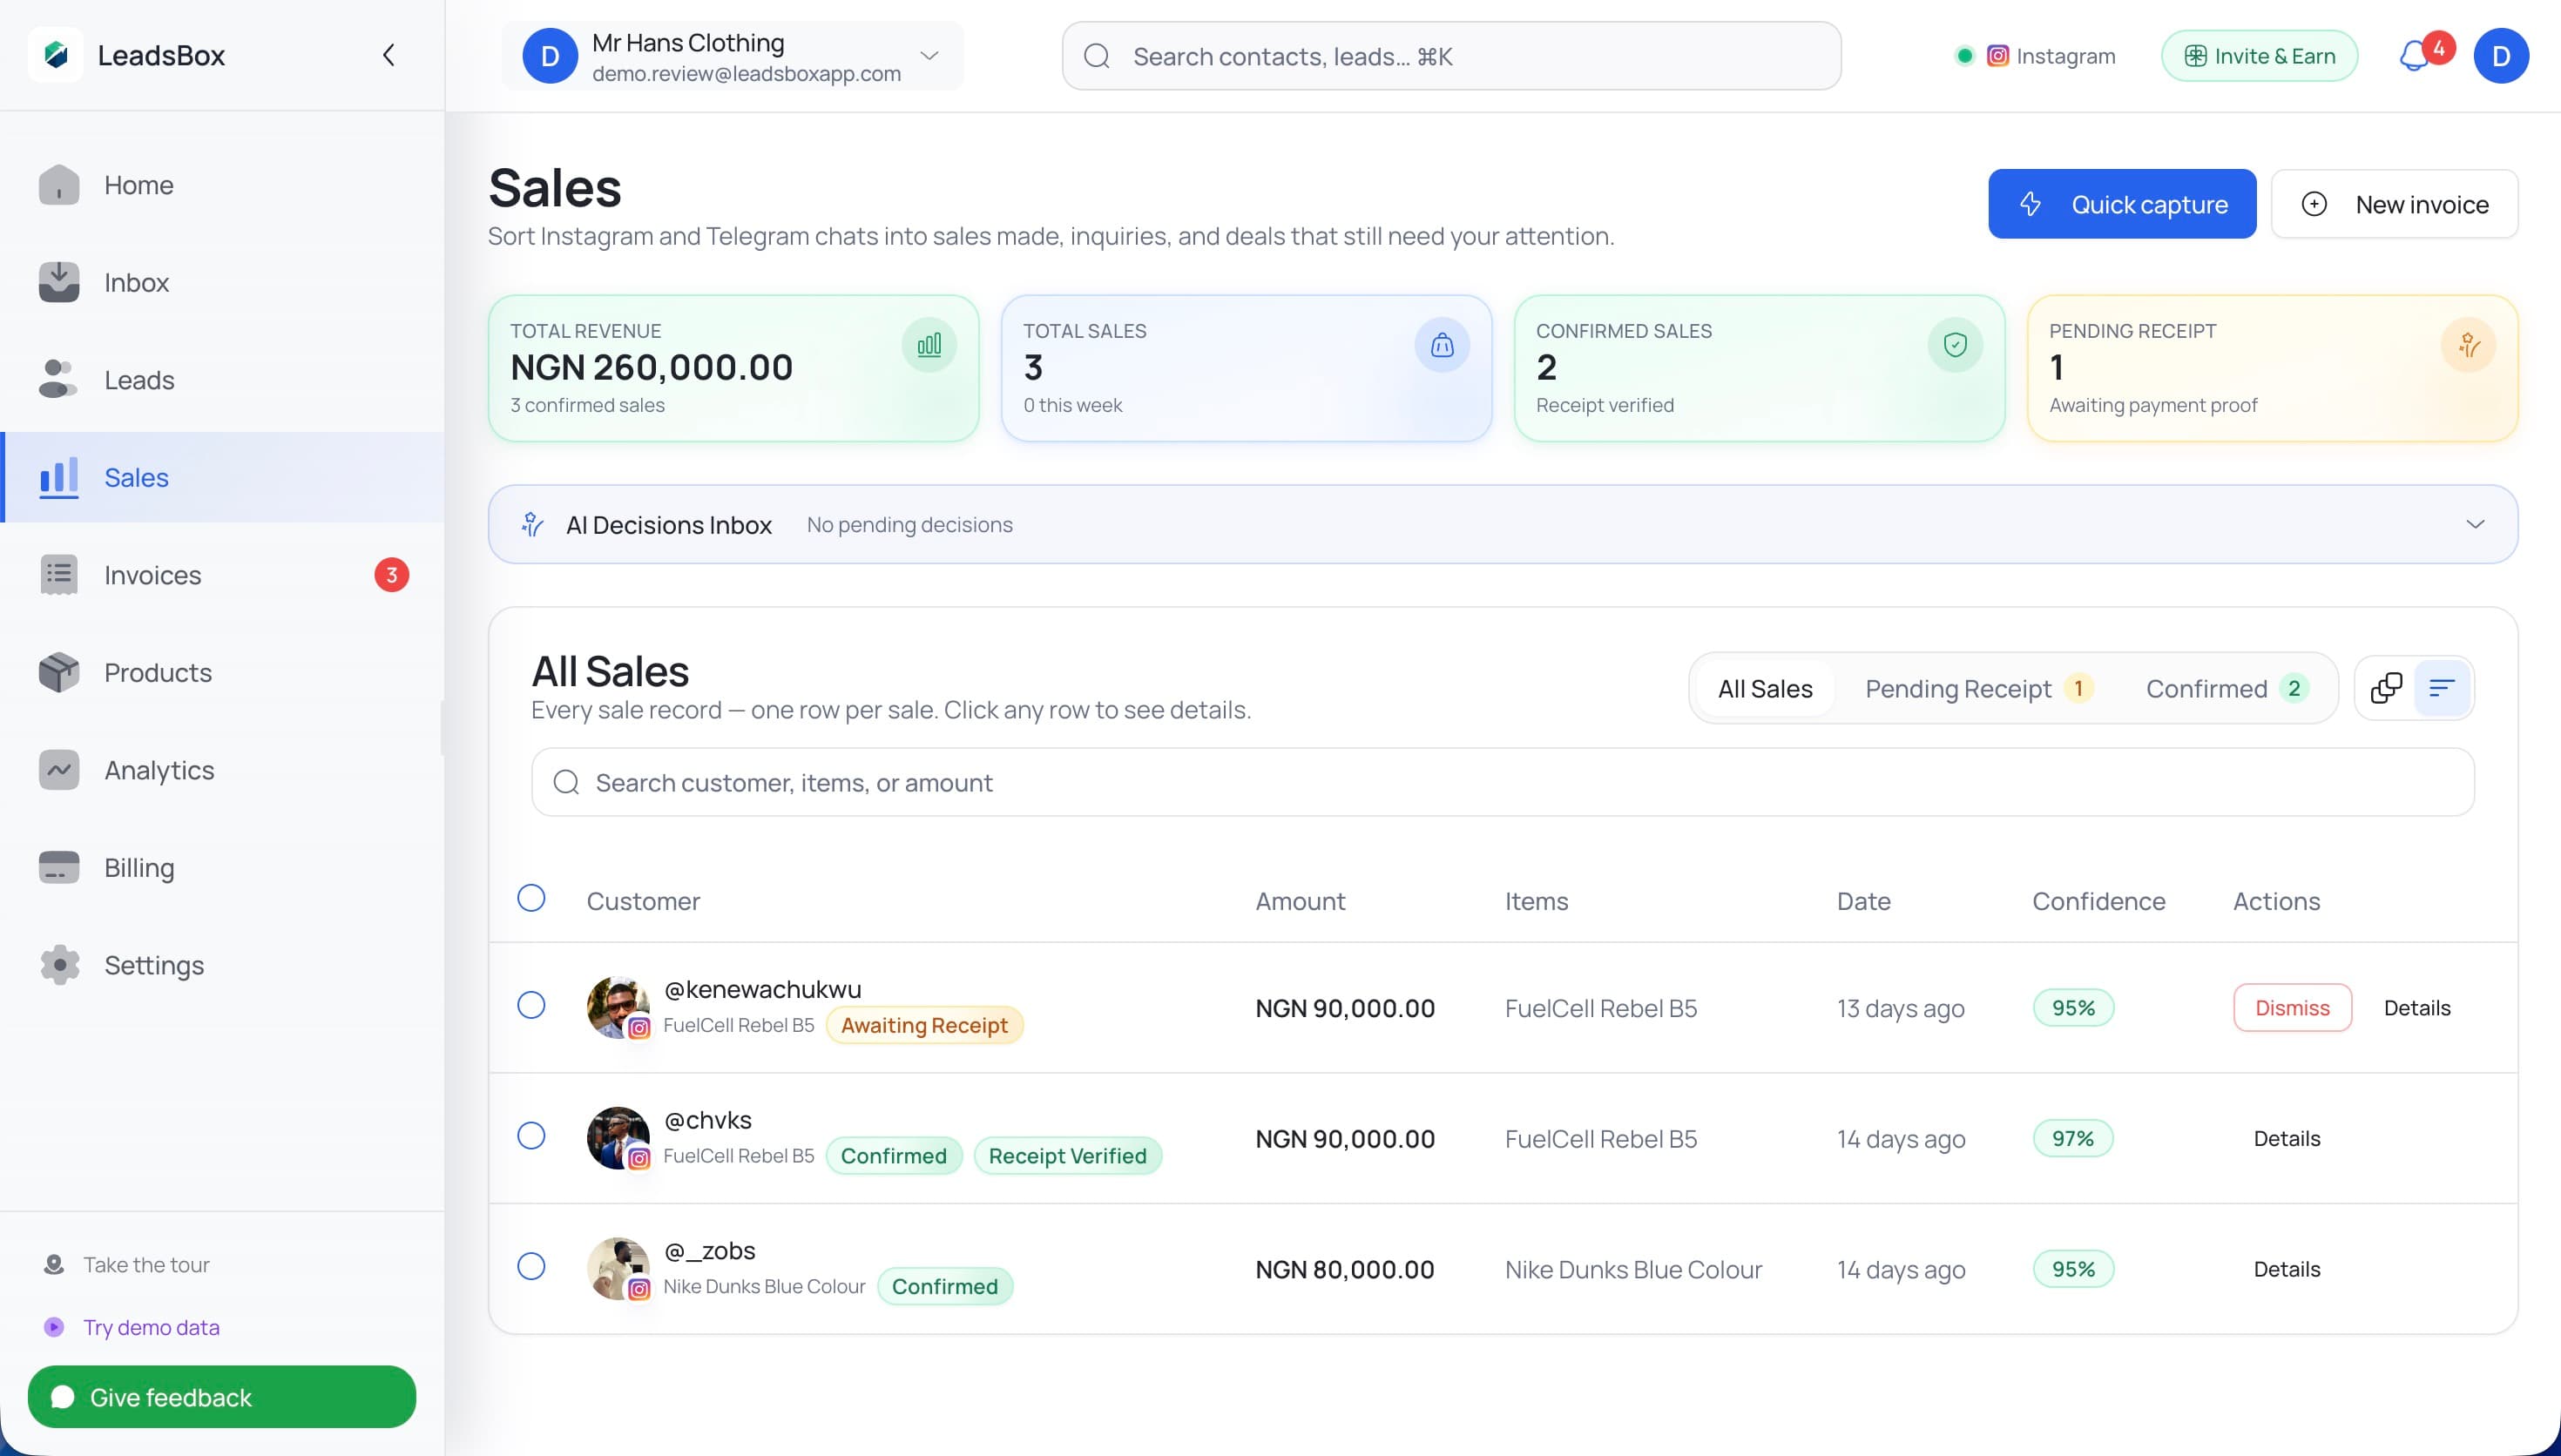
Task: Click the Give feedback button
Action: [x=222, y=1397]
